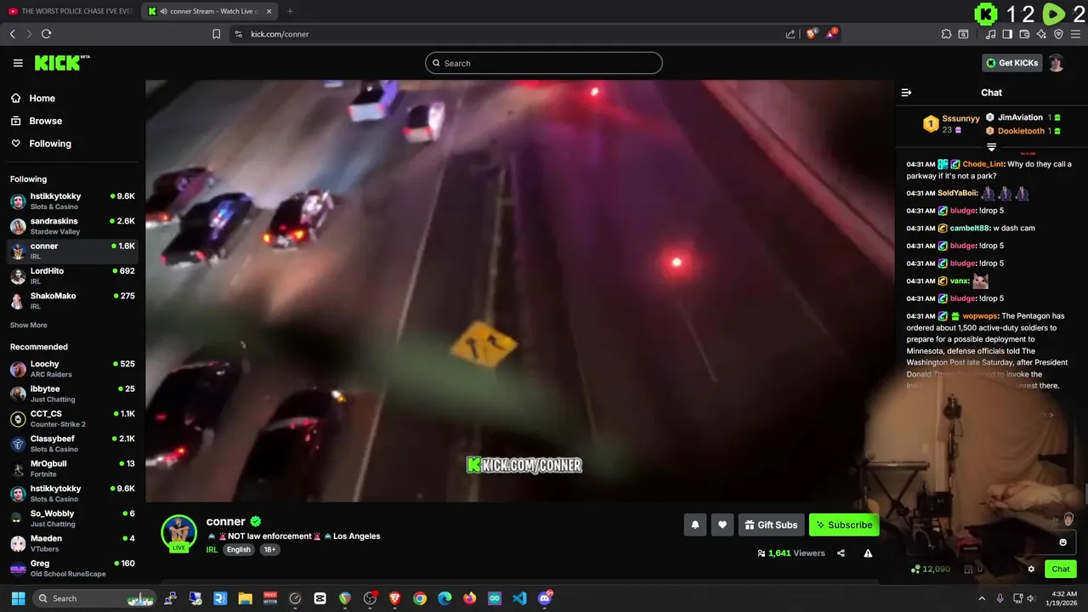The height and width of the screenshot is (612, 1088).
Task: Collapse the chat panel arrow icon
Action: pos(906,93)
